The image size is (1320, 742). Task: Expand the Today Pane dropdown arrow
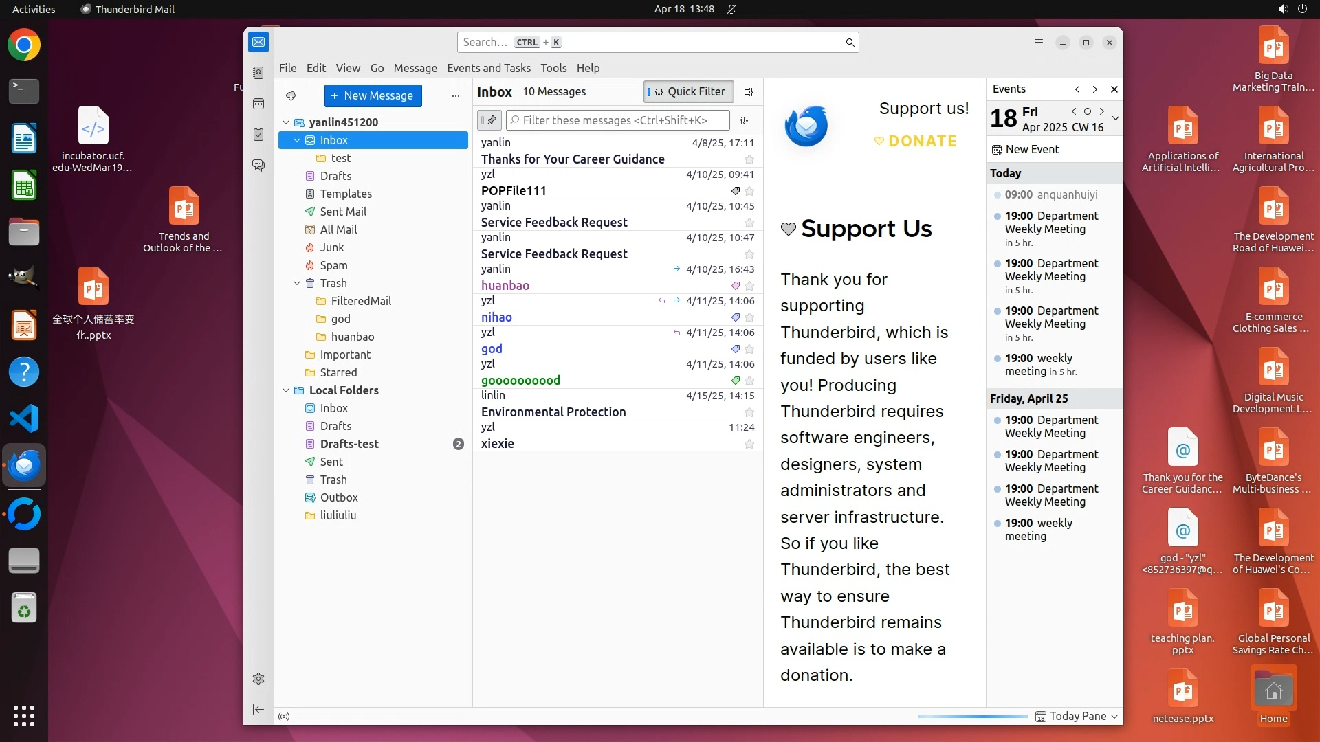coord(1114,717)
